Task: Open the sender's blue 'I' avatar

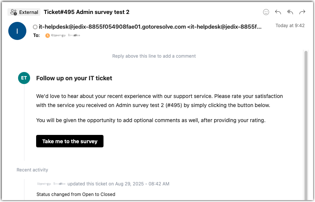Action: click(x=17, y=31)
